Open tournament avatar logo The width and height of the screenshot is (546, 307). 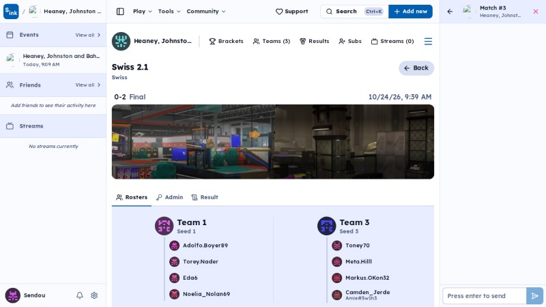[x=121, y=41]
